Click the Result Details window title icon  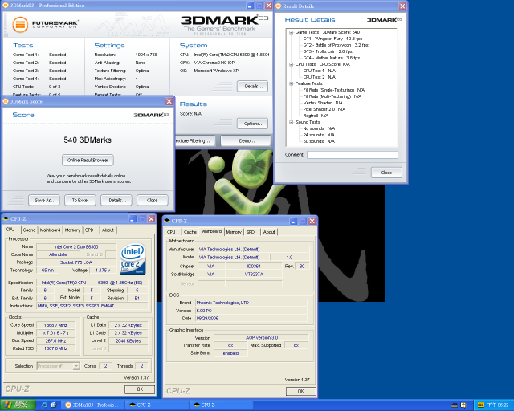click(x=279, y=6)
